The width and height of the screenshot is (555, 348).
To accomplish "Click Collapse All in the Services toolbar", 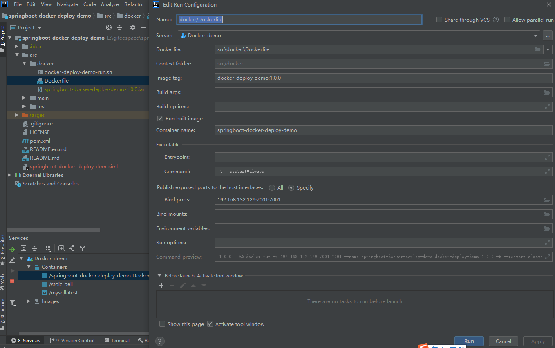I will (34, 248).
